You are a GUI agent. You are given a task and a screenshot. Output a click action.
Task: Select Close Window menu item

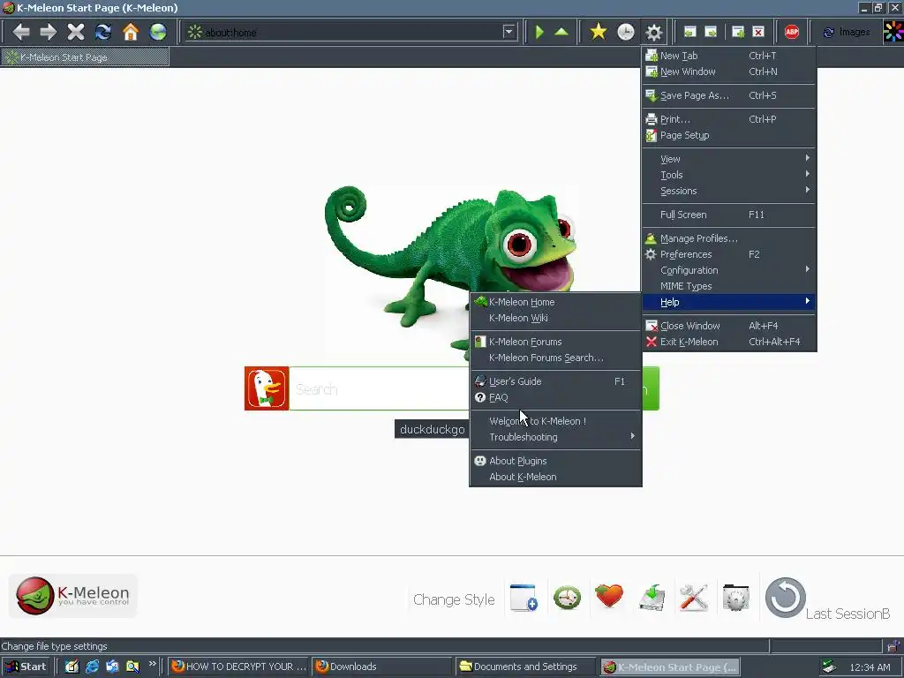tap(728, 326)
